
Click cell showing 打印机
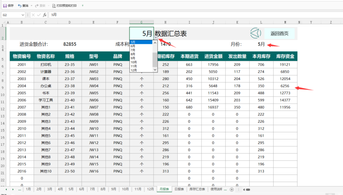pyautogui.click(x=46, y=65)
